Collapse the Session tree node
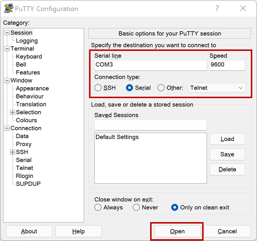 [7, 33]
